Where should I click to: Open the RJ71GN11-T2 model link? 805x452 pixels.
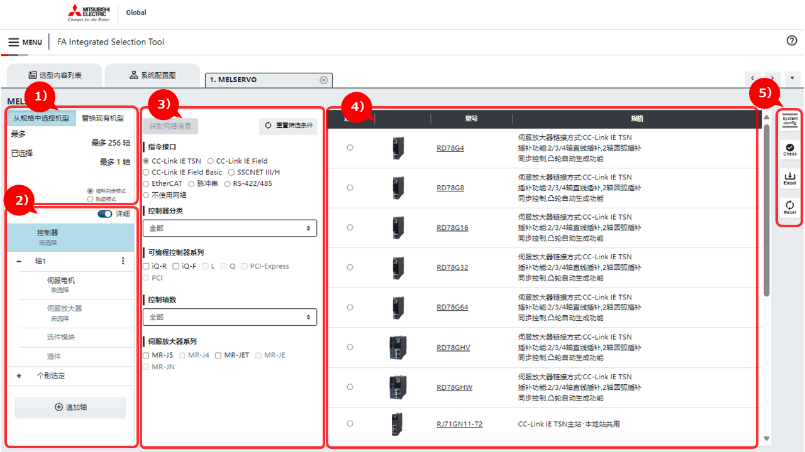tap(460, 424)
